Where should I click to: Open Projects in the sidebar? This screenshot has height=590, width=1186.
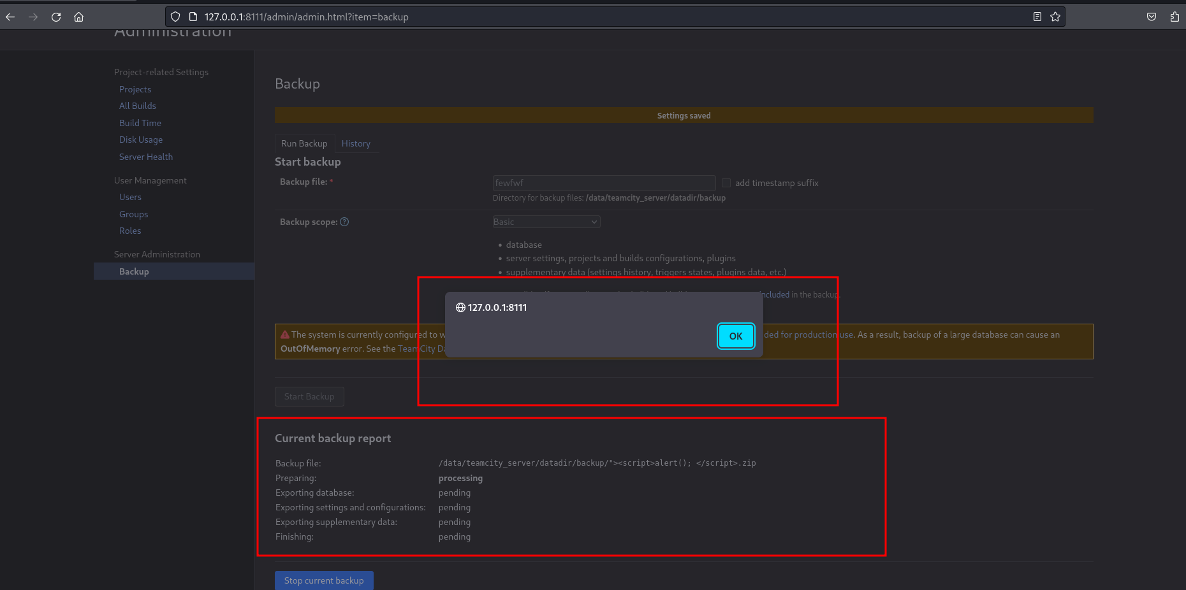pyautogui.click(x=135, y=89)
